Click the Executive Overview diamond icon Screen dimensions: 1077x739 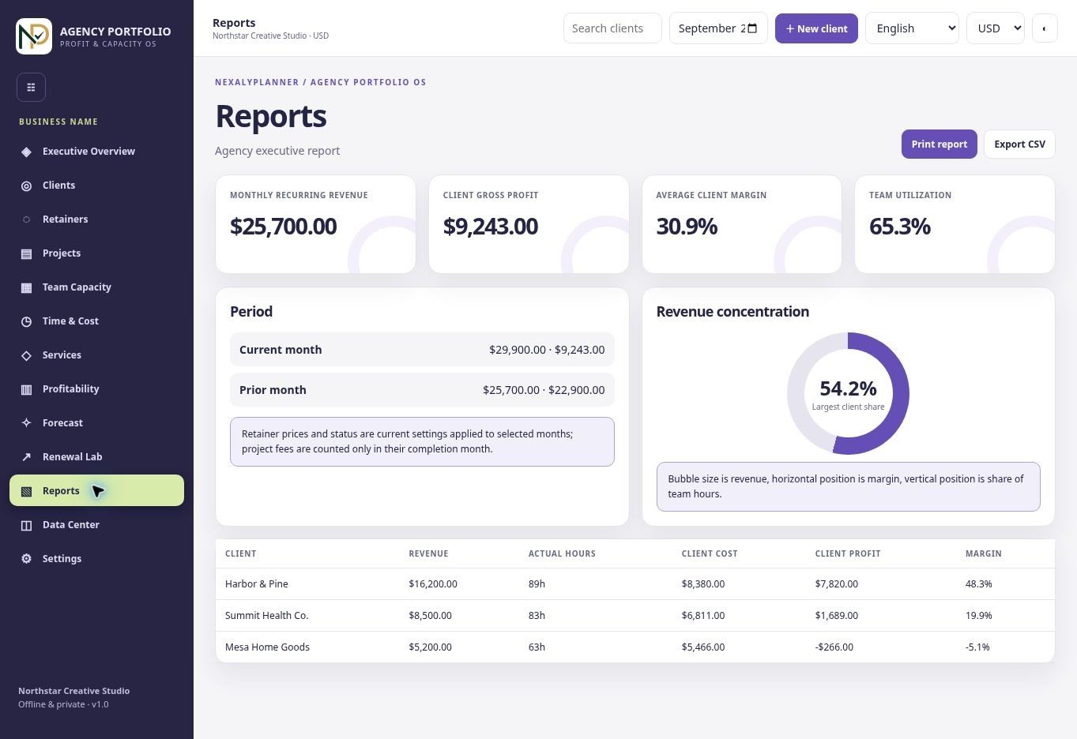point(26,152)
